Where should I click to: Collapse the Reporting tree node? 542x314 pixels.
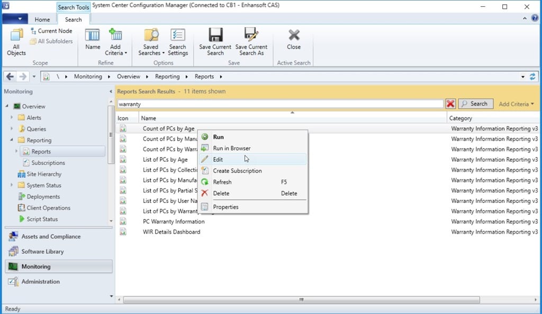[x=12, y=140]
